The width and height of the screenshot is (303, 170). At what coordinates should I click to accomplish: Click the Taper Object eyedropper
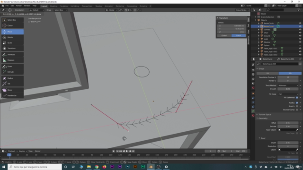297,130
